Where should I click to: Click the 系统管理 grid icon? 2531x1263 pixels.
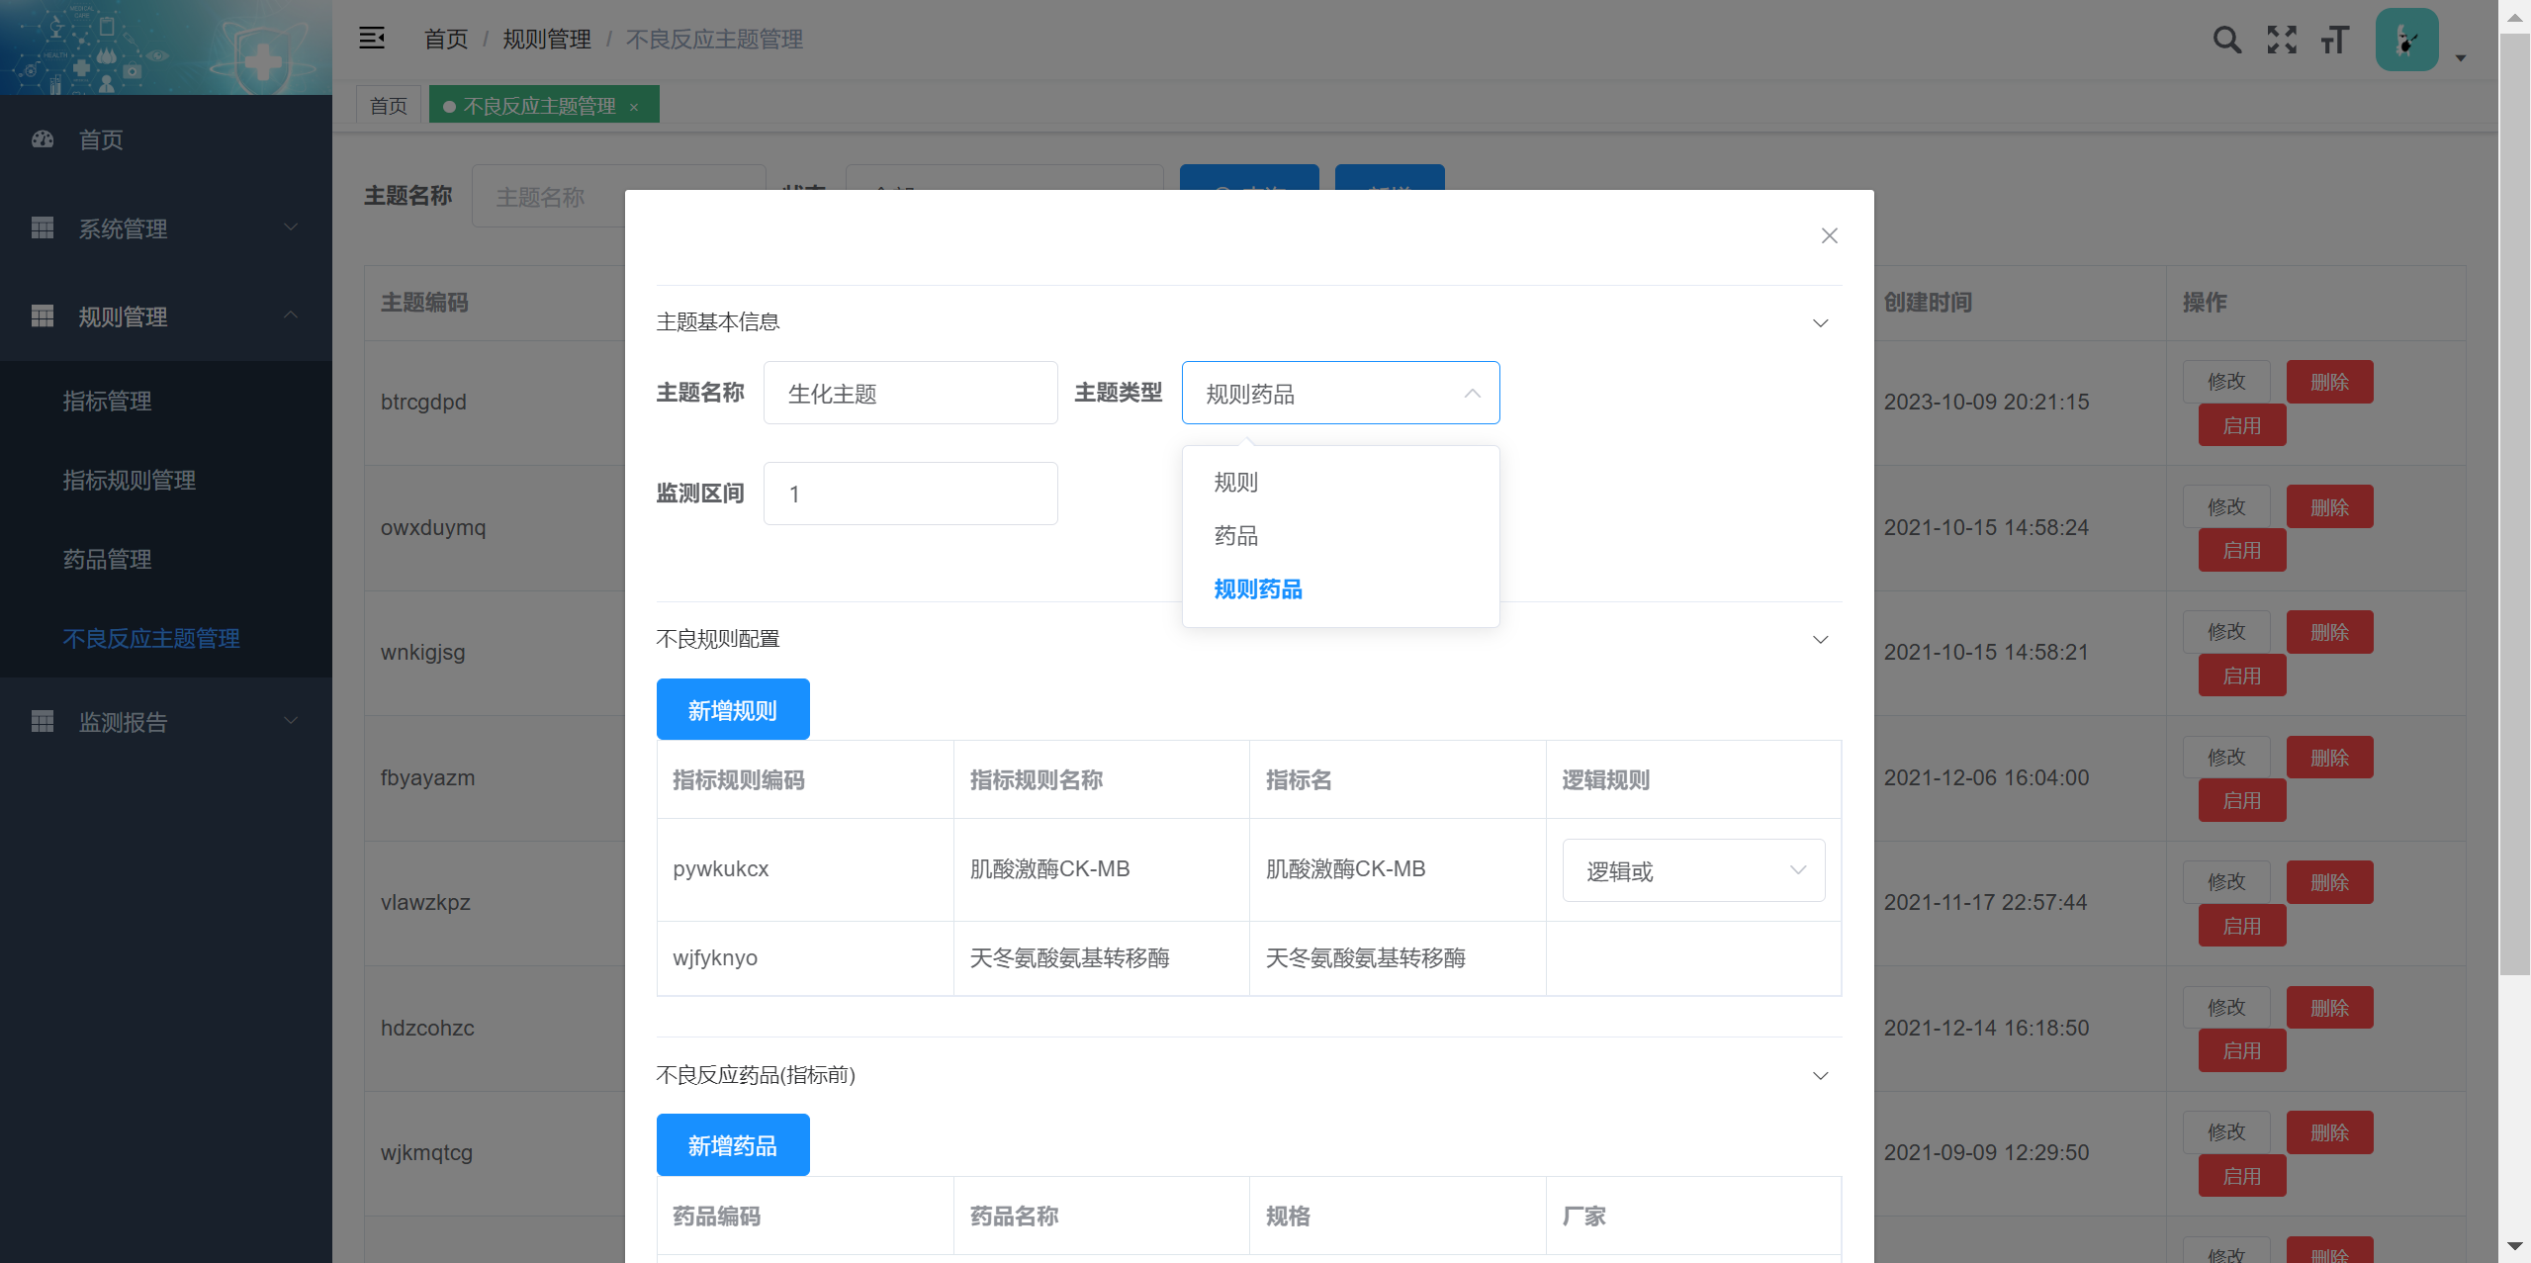[42, 227]
